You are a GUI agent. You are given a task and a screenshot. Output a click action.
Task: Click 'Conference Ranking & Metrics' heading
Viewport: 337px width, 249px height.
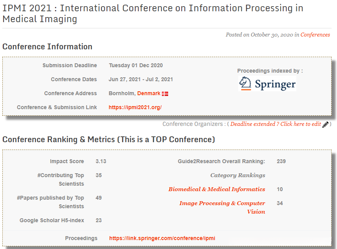click(x=108, y=139)
